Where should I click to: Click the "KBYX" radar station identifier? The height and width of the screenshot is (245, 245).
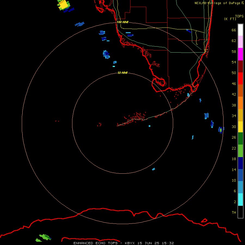click(130, 243)
